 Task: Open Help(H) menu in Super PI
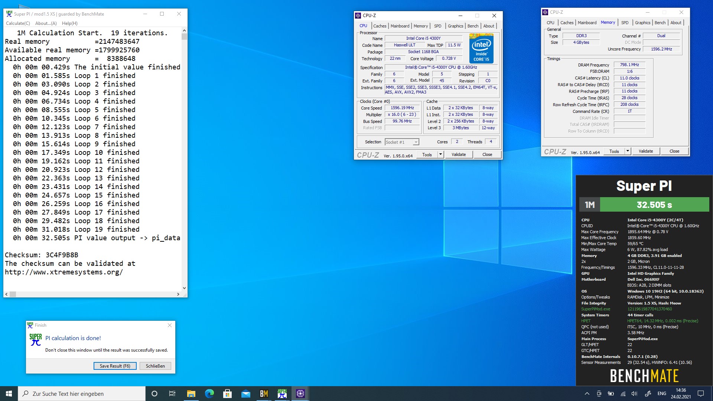tap(70, 23)
